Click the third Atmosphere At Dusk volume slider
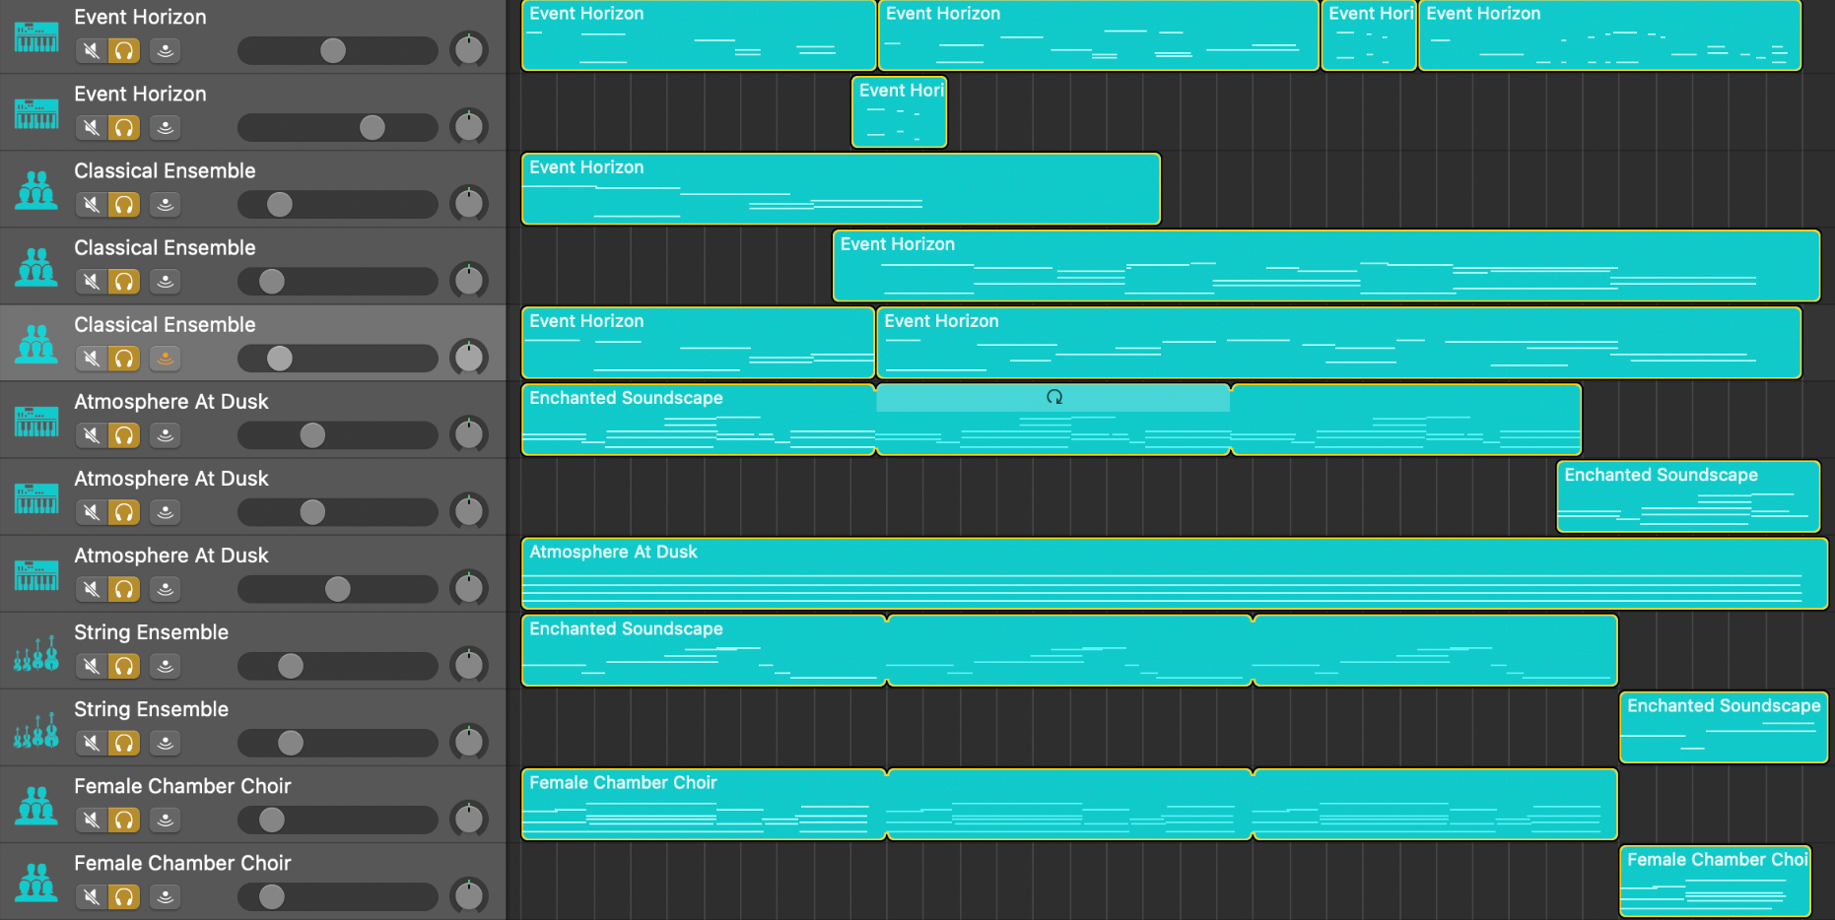Image resolution: width=1835 pixels, height=920 pixels. point(338,588)
